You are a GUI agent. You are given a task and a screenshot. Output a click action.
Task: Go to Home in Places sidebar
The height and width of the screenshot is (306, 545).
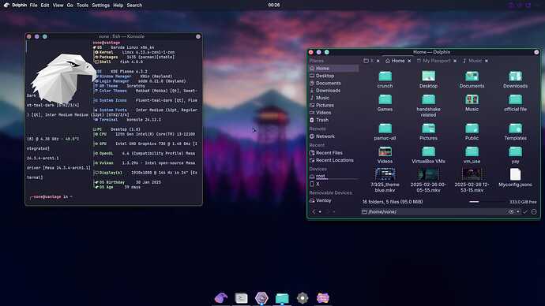pos(333,69)
